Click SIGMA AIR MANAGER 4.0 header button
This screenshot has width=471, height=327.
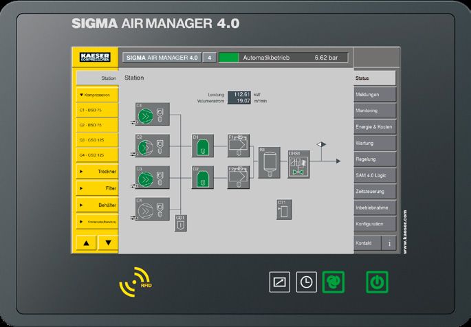(x=162, y=58)
